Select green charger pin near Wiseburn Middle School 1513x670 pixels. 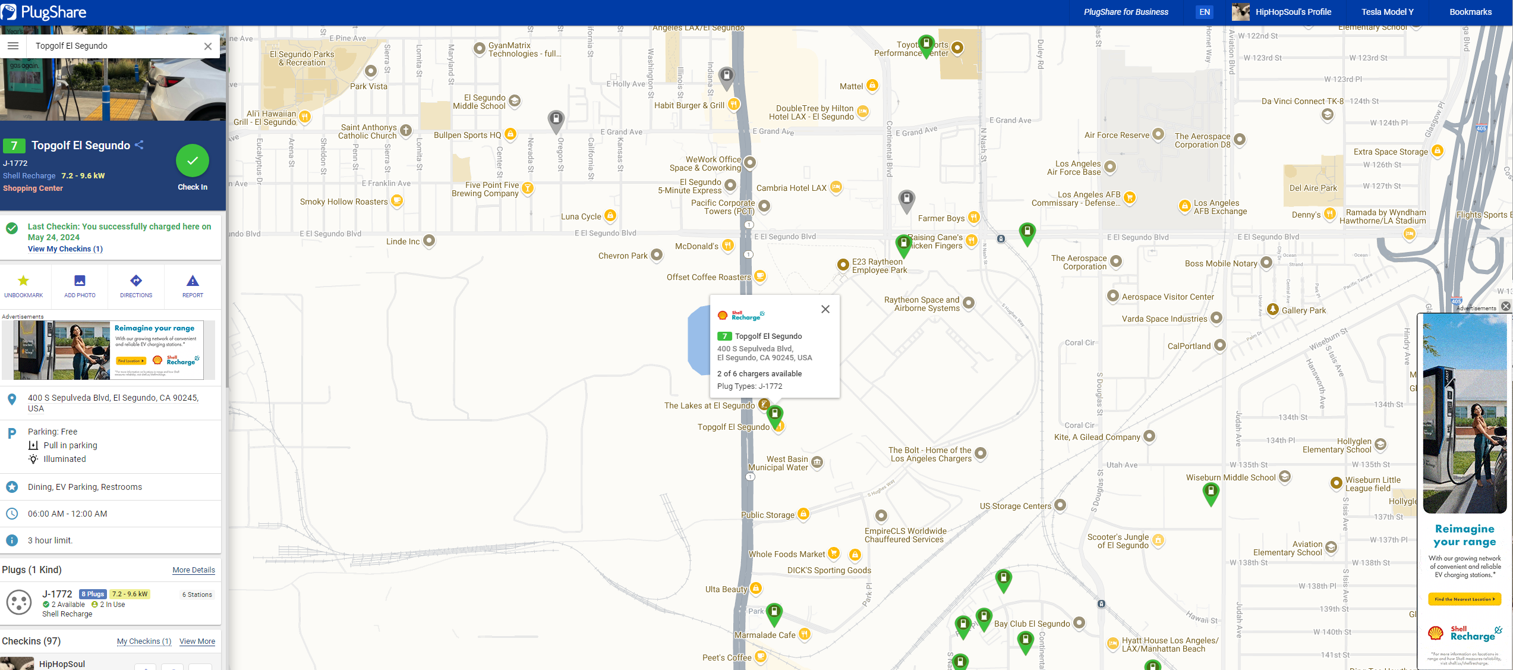point(1211,493)
